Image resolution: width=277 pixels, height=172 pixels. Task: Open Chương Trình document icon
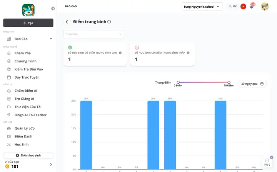coord(9,61)
